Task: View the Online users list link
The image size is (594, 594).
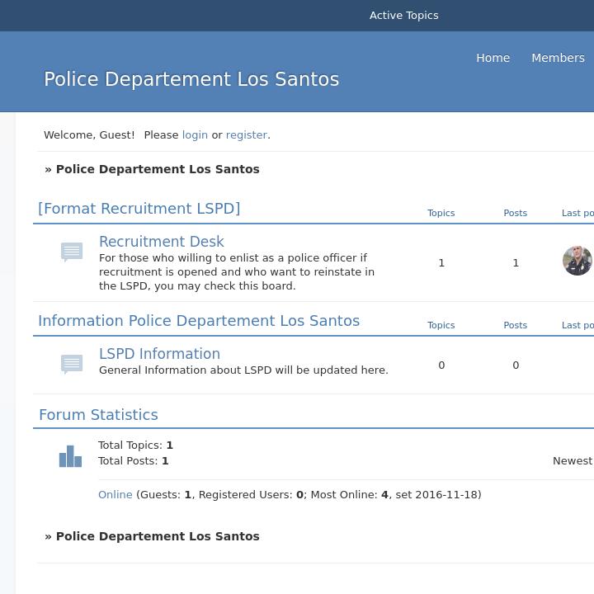Action: coord(115,495)
